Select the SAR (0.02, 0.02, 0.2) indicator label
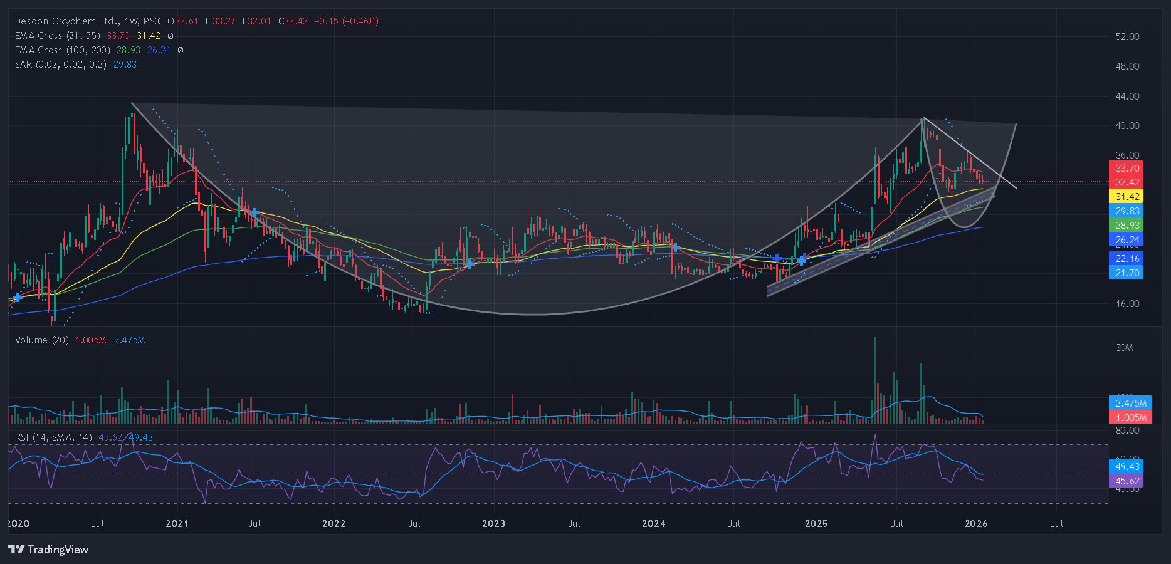The height and width of the screenshot is (564, 1171). pyautogui.click(x=61, y=65)
